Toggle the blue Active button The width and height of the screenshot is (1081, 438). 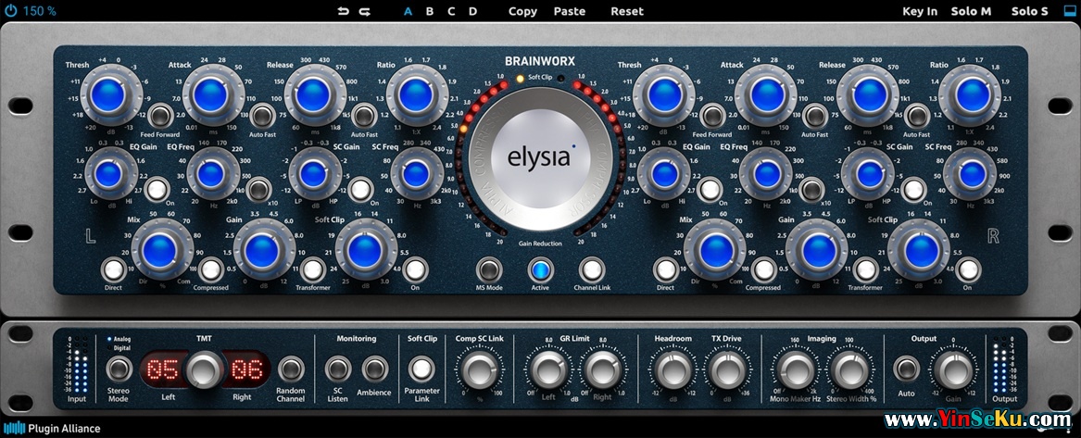coord(540,269)
